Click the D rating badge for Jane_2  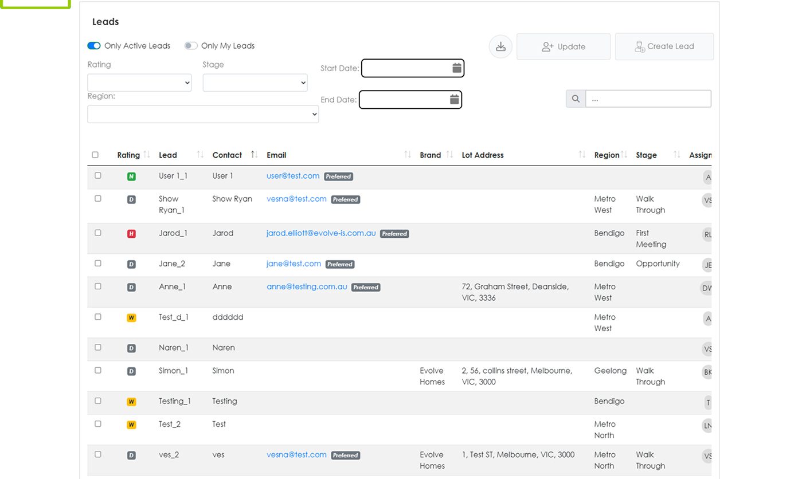tap(131, 264)
